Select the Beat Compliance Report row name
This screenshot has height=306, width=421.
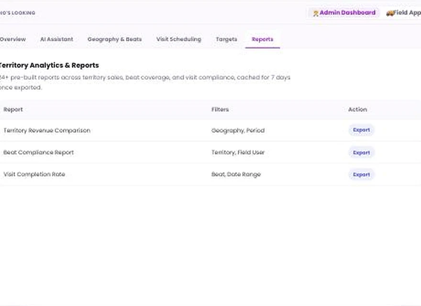[x=38, y=153]
